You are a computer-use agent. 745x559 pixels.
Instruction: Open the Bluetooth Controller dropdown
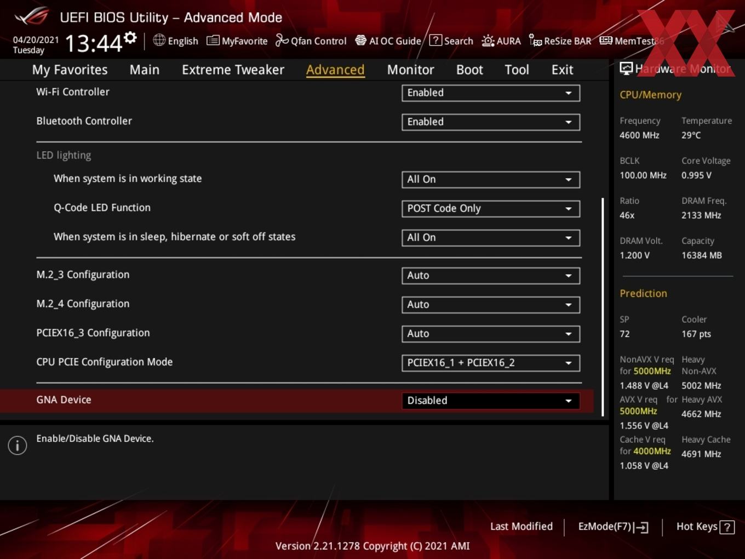(491, 122)
